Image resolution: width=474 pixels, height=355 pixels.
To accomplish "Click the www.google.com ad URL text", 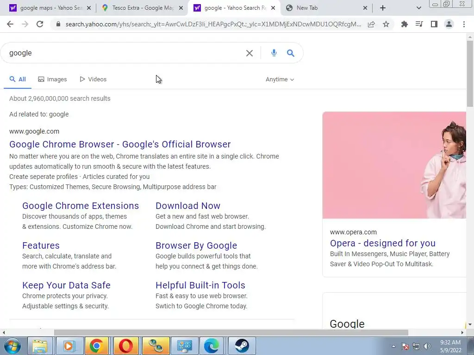I will tap(34, 131).
